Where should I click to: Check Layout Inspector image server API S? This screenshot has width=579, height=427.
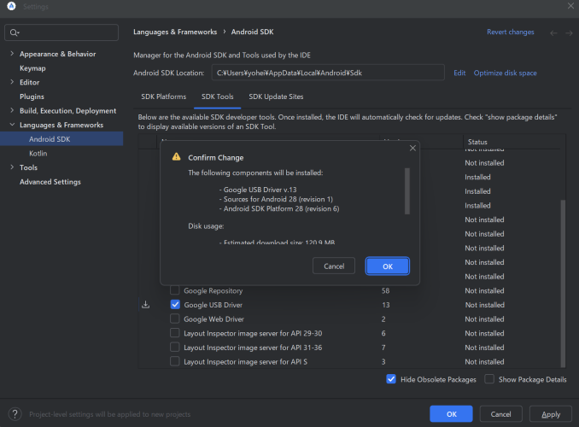[x=175, y=361]
